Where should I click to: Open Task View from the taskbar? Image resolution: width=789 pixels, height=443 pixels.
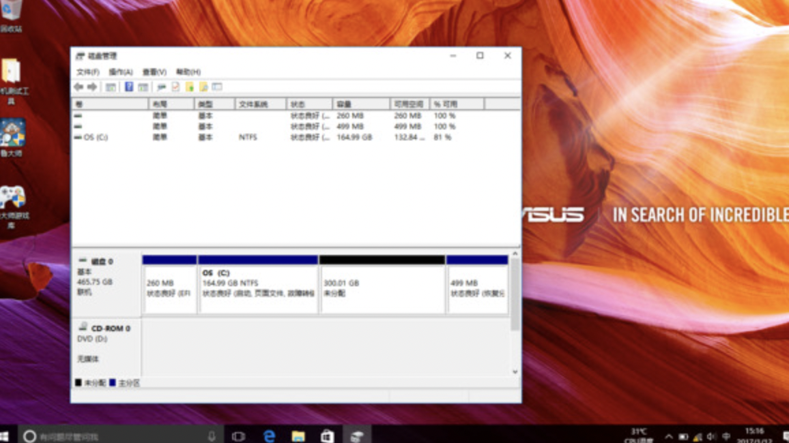238,436
